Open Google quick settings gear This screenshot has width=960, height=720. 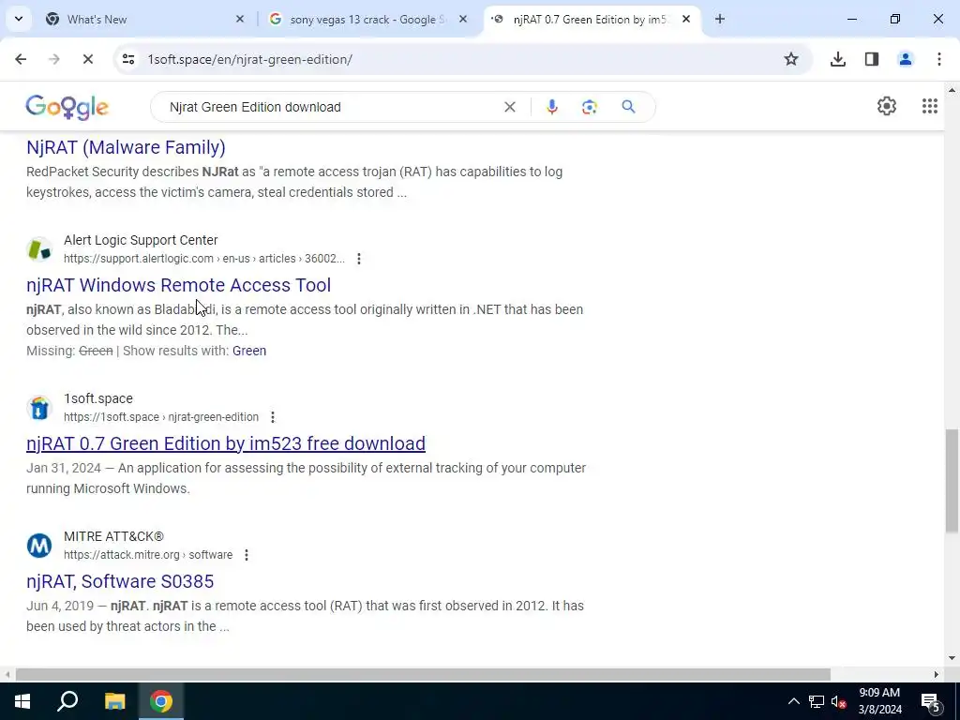[887, 106]
